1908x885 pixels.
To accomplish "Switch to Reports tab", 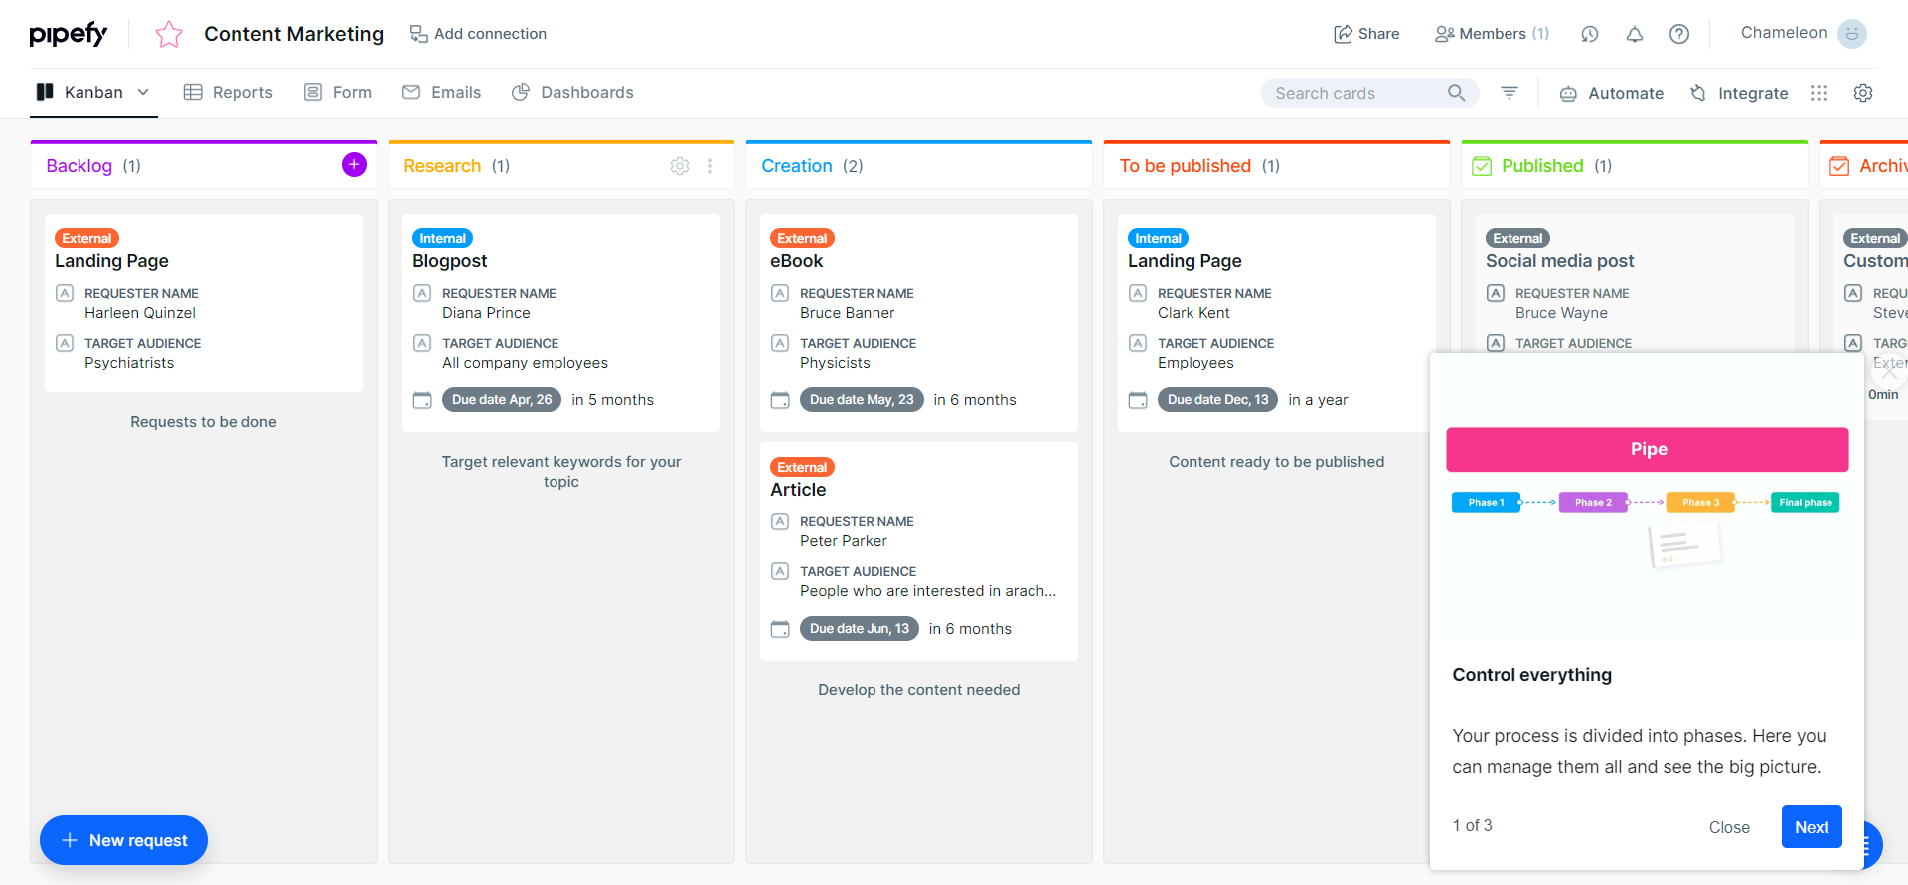I will coord(228,92).
